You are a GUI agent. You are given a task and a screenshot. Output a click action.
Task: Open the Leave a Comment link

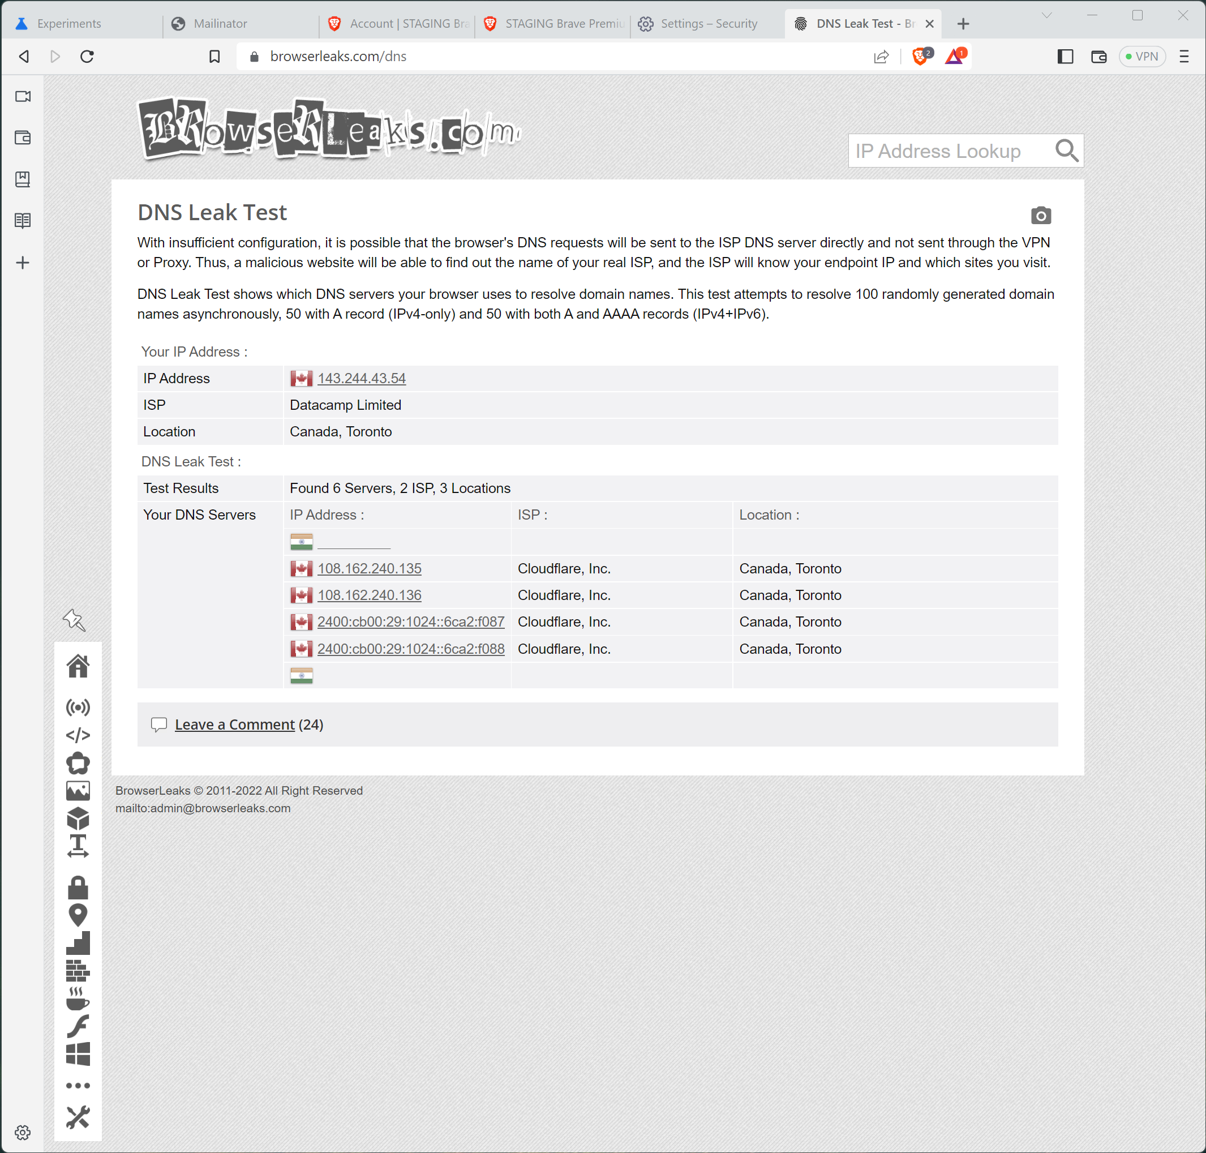point(234,724)
